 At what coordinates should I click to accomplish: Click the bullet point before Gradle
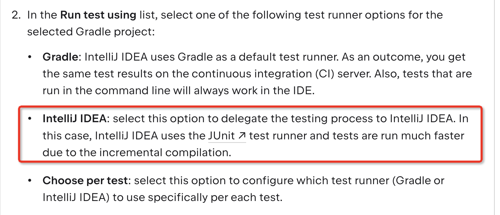tap(31, 57)
